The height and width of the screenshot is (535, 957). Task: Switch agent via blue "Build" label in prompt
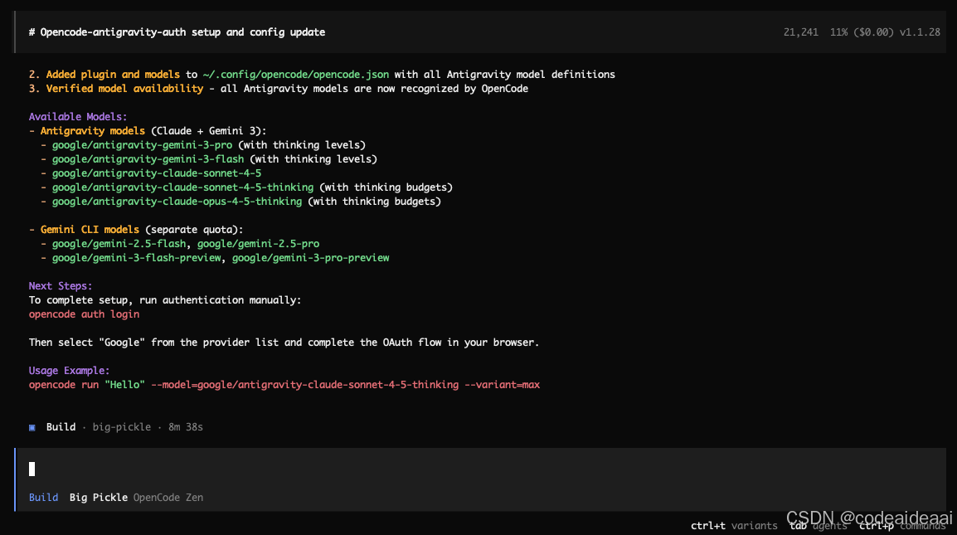click(x=43, y=497)
